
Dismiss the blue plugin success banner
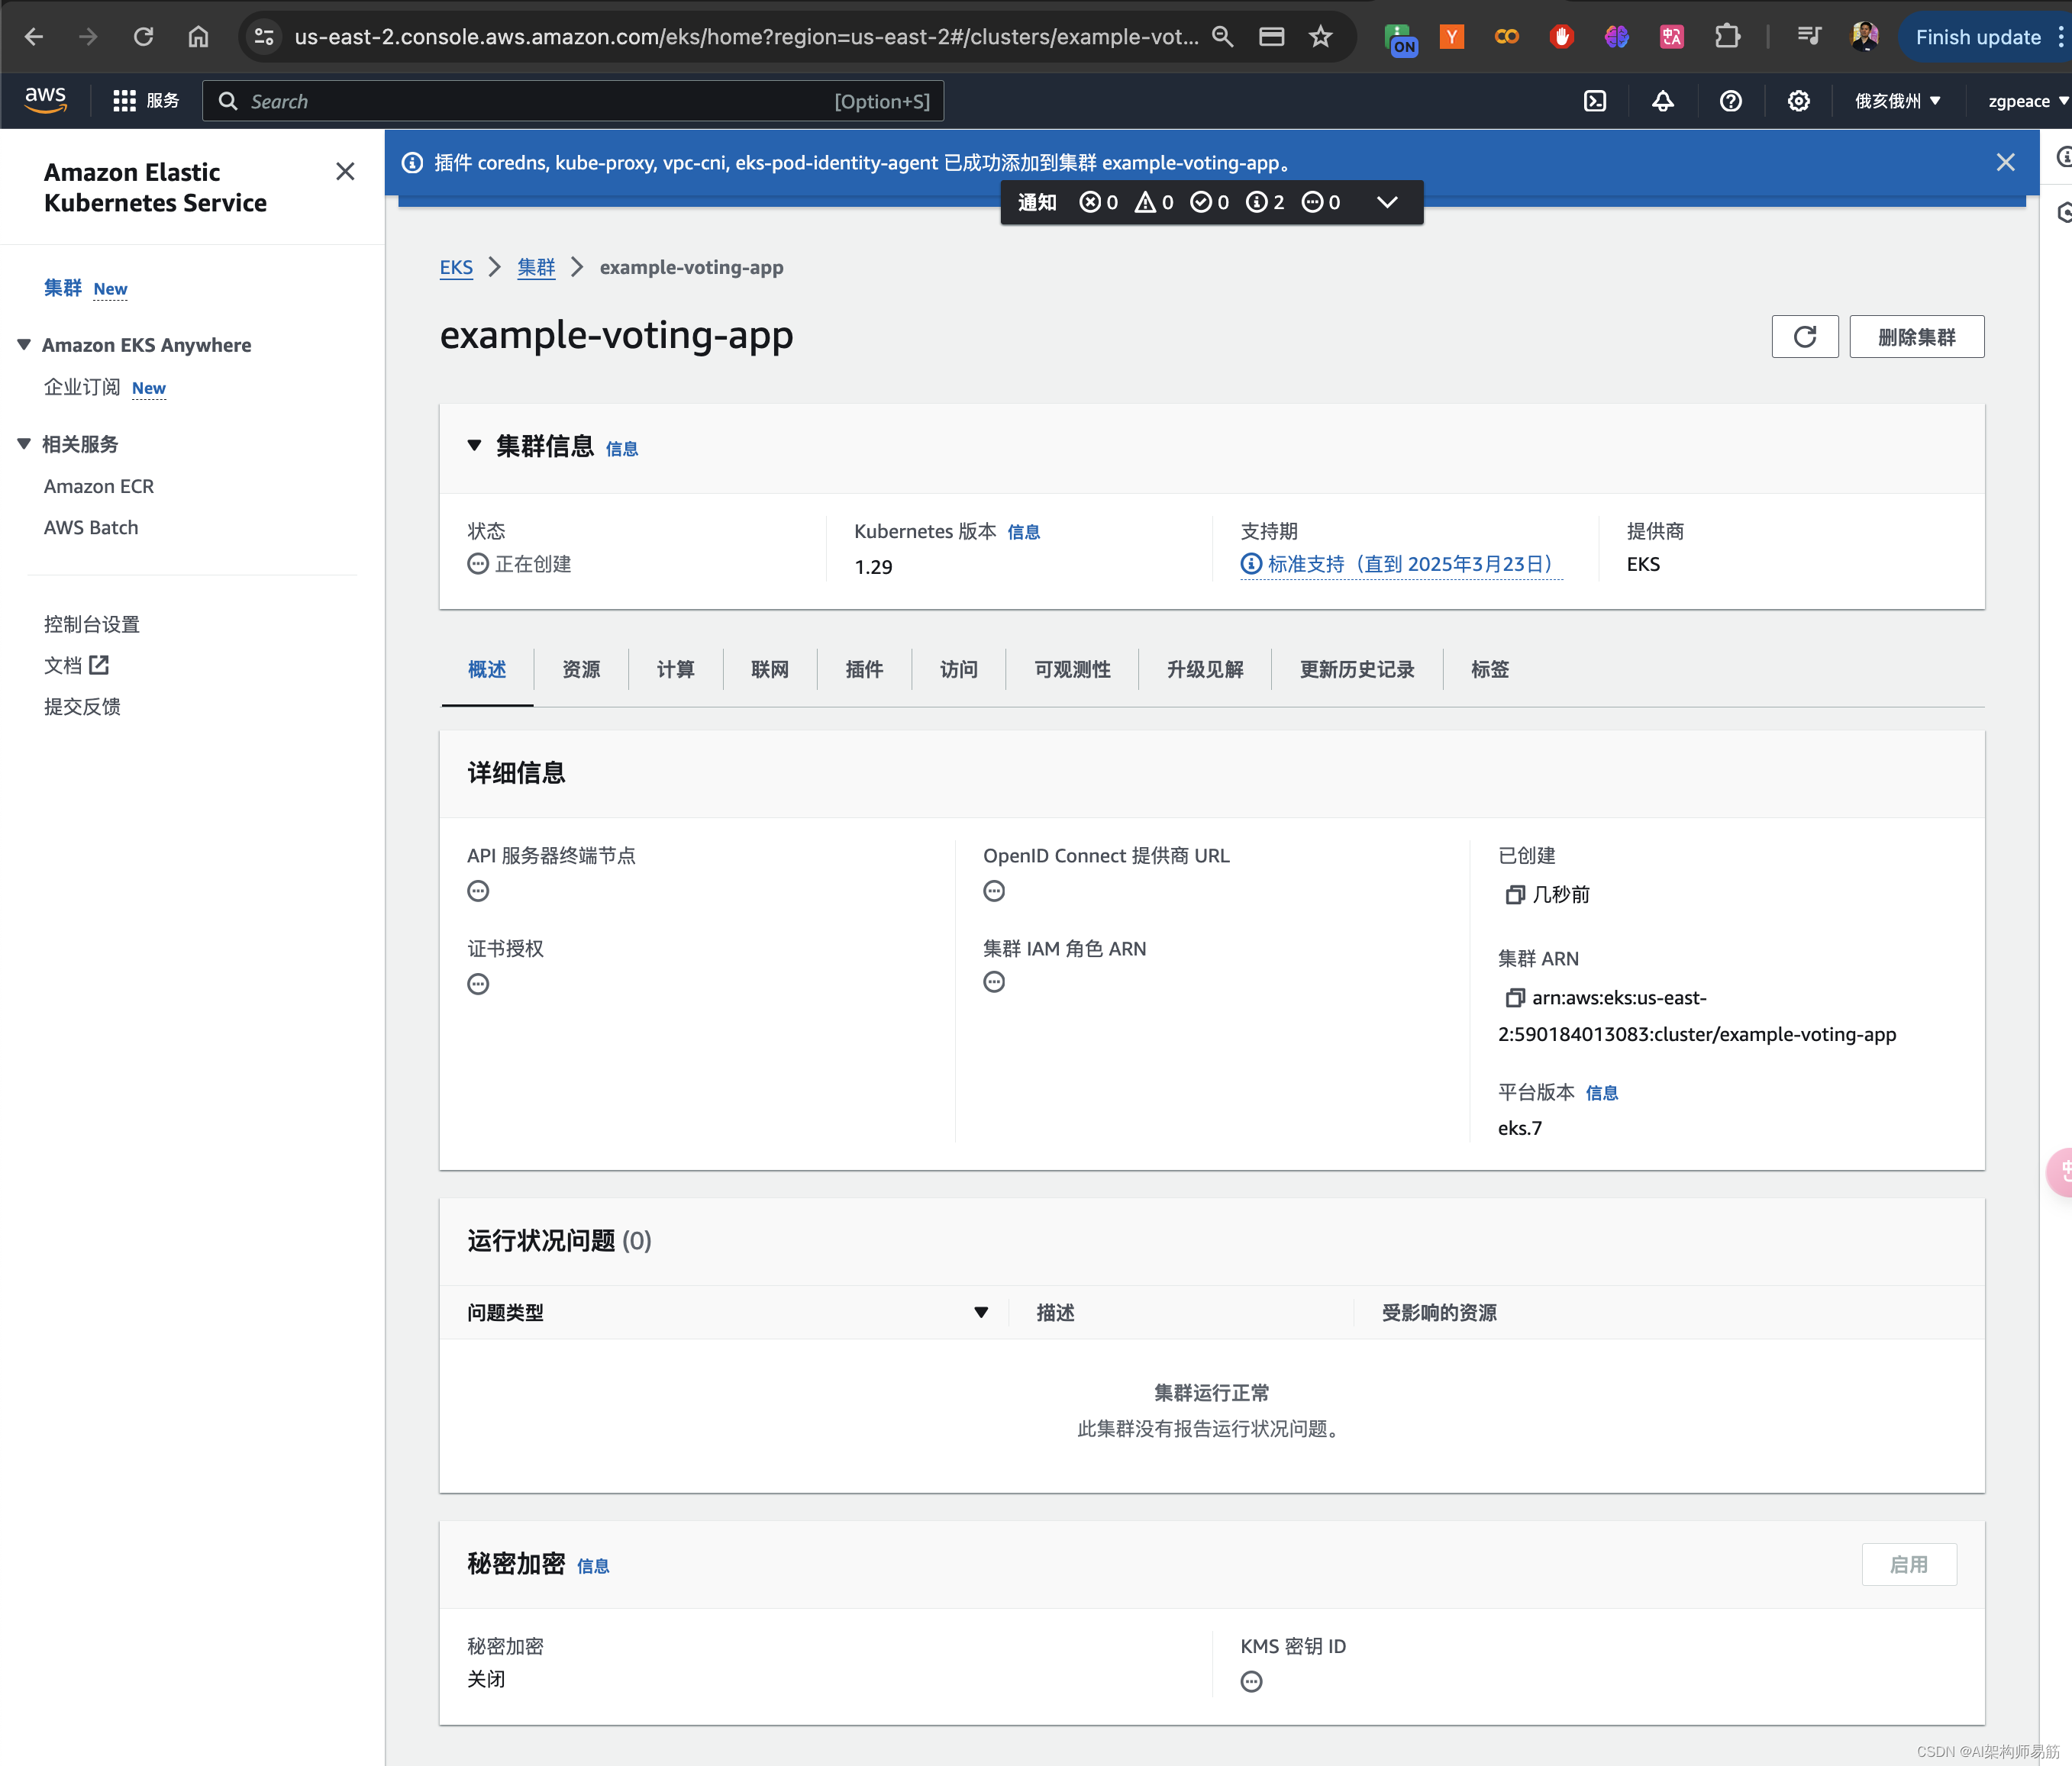click(2005, 162)
